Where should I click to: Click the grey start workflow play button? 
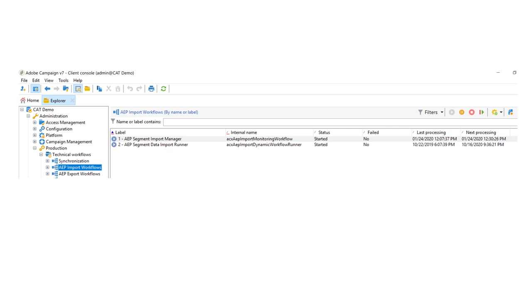tap(452, 112)
